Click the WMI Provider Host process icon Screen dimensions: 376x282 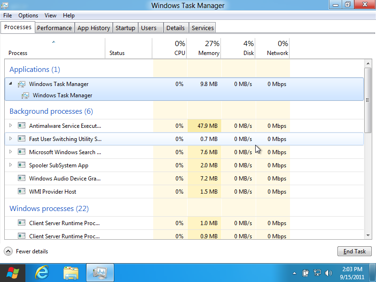[x=21, y=192]
